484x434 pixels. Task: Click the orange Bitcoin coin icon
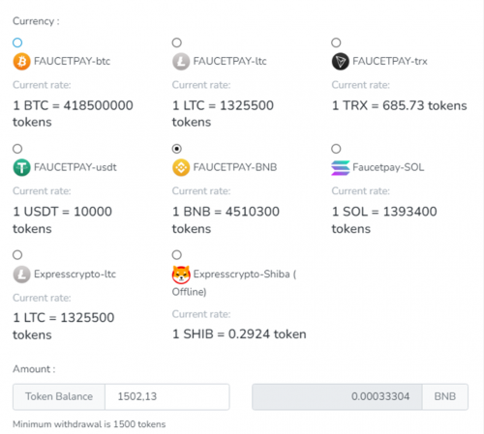pos(21,61)
